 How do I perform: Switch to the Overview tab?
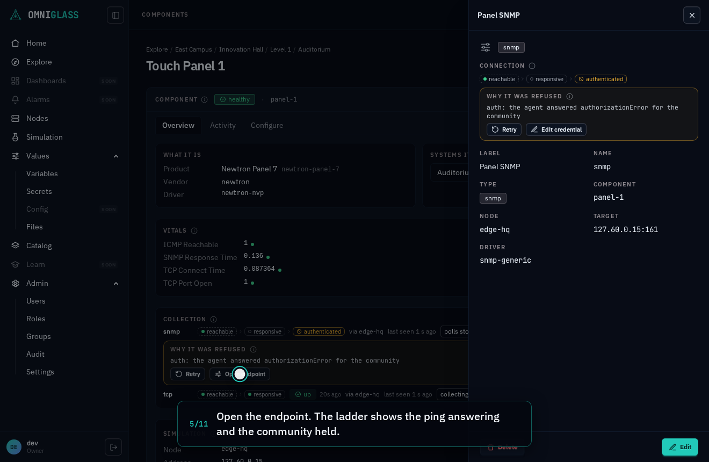(x=178, y=125)
